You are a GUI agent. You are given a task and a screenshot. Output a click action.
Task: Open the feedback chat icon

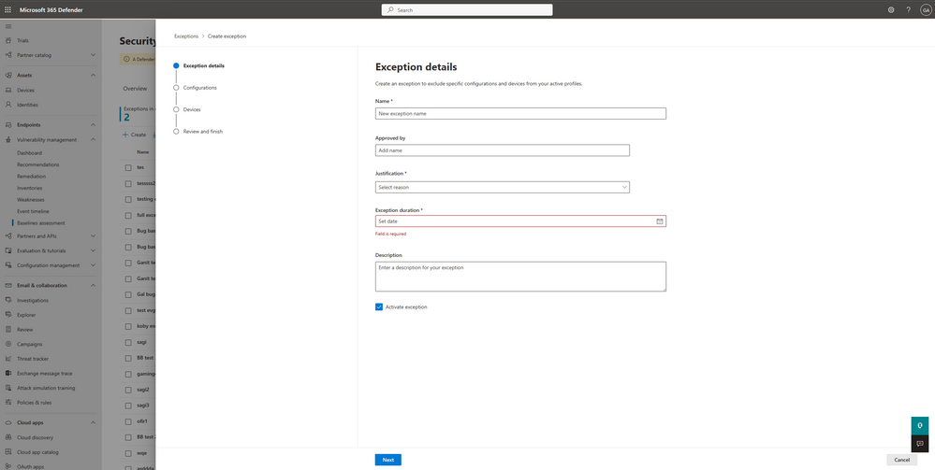(x=919, y=444)
